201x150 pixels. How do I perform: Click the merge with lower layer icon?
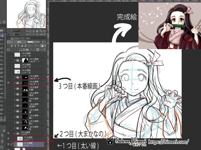point(34,49)
